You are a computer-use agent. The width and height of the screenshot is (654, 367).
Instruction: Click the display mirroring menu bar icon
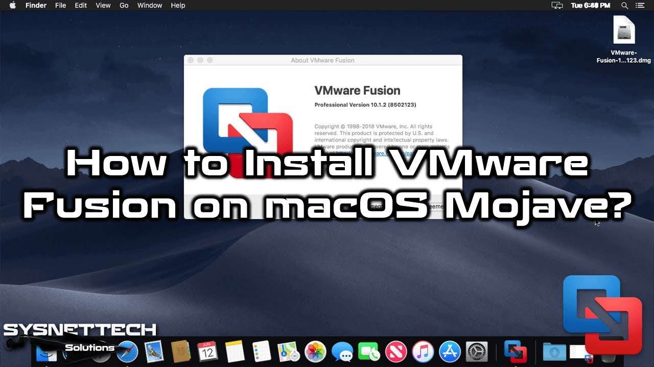click(557, 5)
